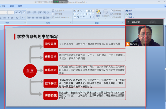Screen dimensions: 166x109
Task: Open the line spacing dropdown
Action: 49,12
